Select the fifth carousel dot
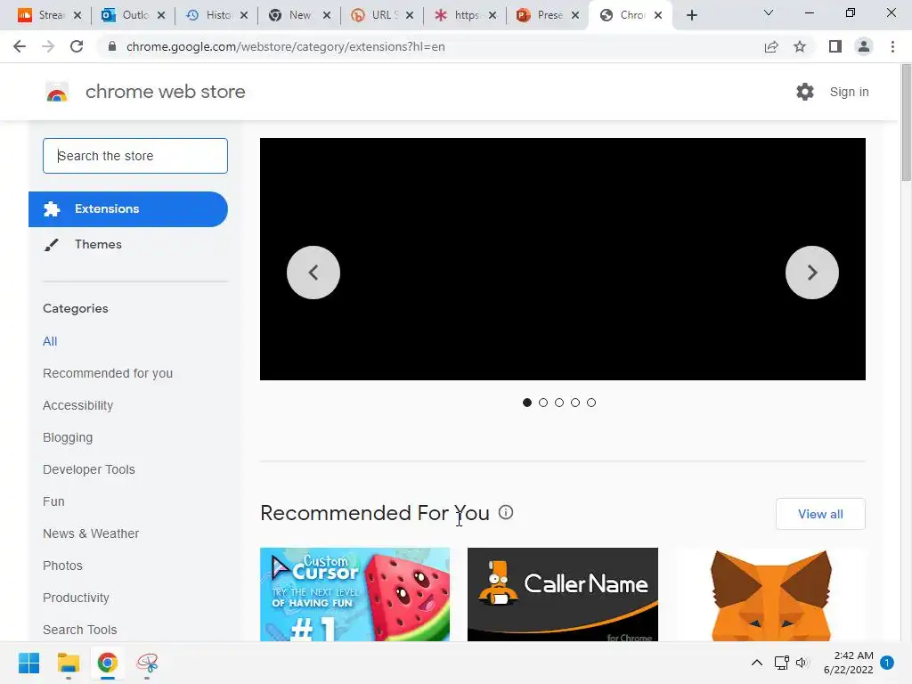912x684 pixels. coord(591,403)
